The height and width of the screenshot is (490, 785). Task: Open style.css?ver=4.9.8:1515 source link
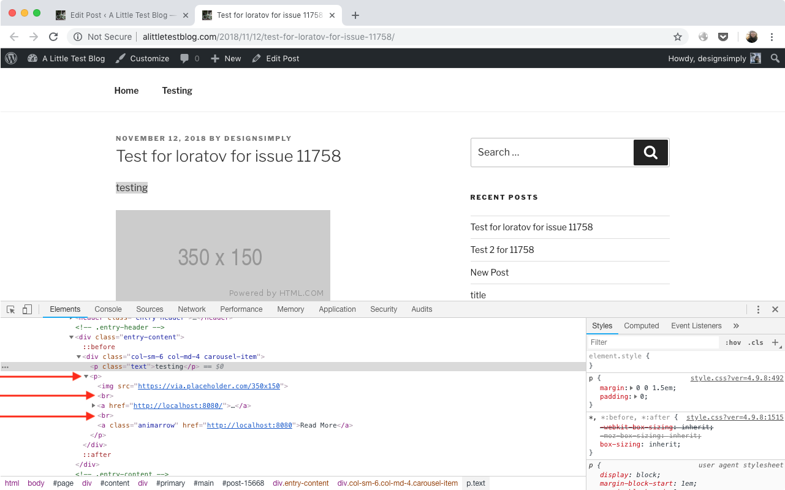coord(735,417)
